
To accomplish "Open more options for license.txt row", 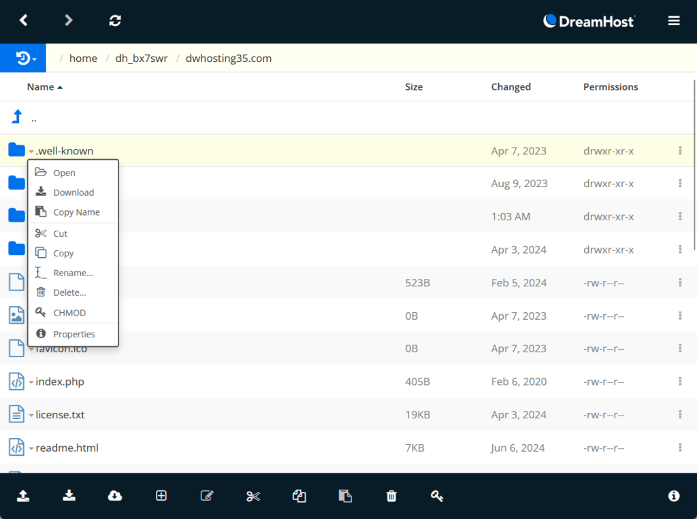I will point(680,414).
